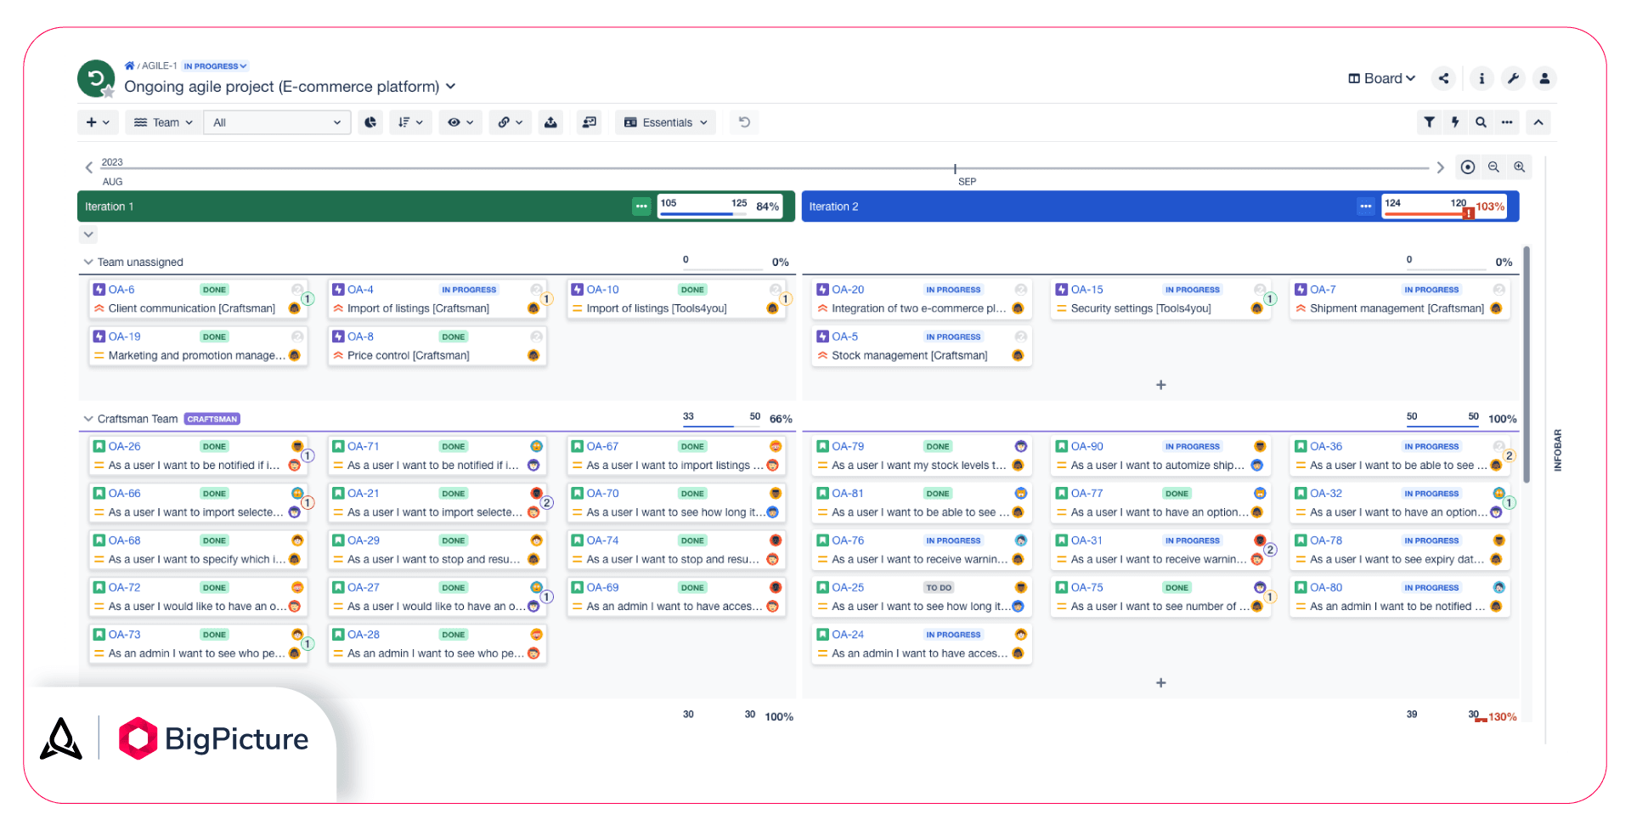
Task: Add a card in Craftsman Team Iteration 2
Action: click(x=1160, y=683)
